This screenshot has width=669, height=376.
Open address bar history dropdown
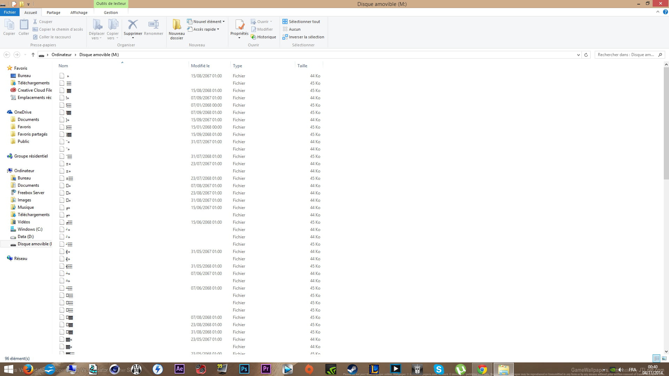(578, 55)
